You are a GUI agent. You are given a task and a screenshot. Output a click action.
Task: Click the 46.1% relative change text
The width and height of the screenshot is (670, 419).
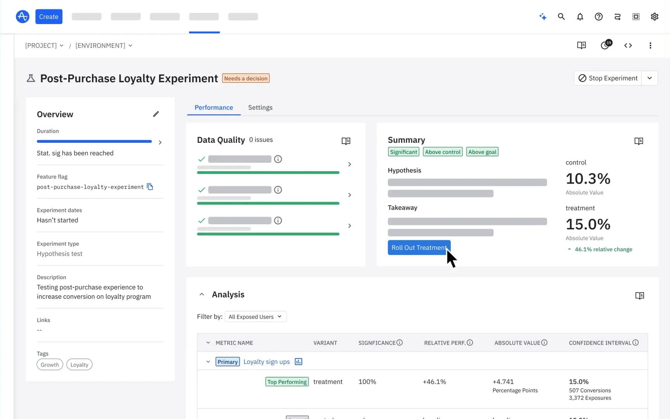[603, 249]
